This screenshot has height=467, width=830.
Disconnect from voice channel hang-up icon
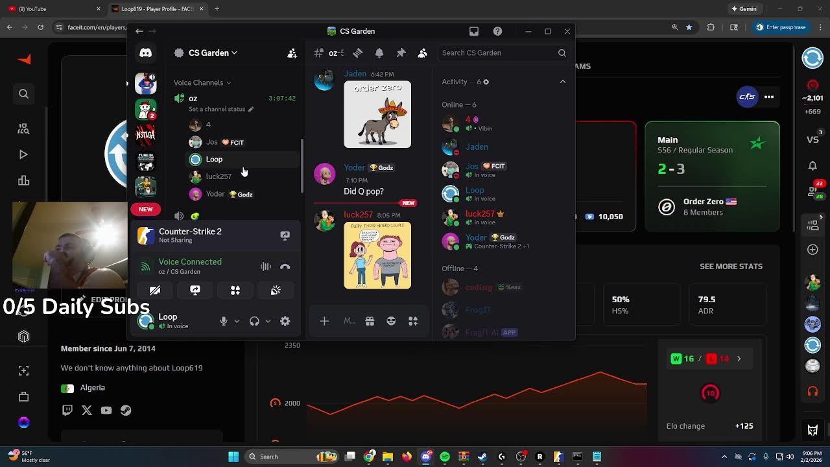coord(285,267)
